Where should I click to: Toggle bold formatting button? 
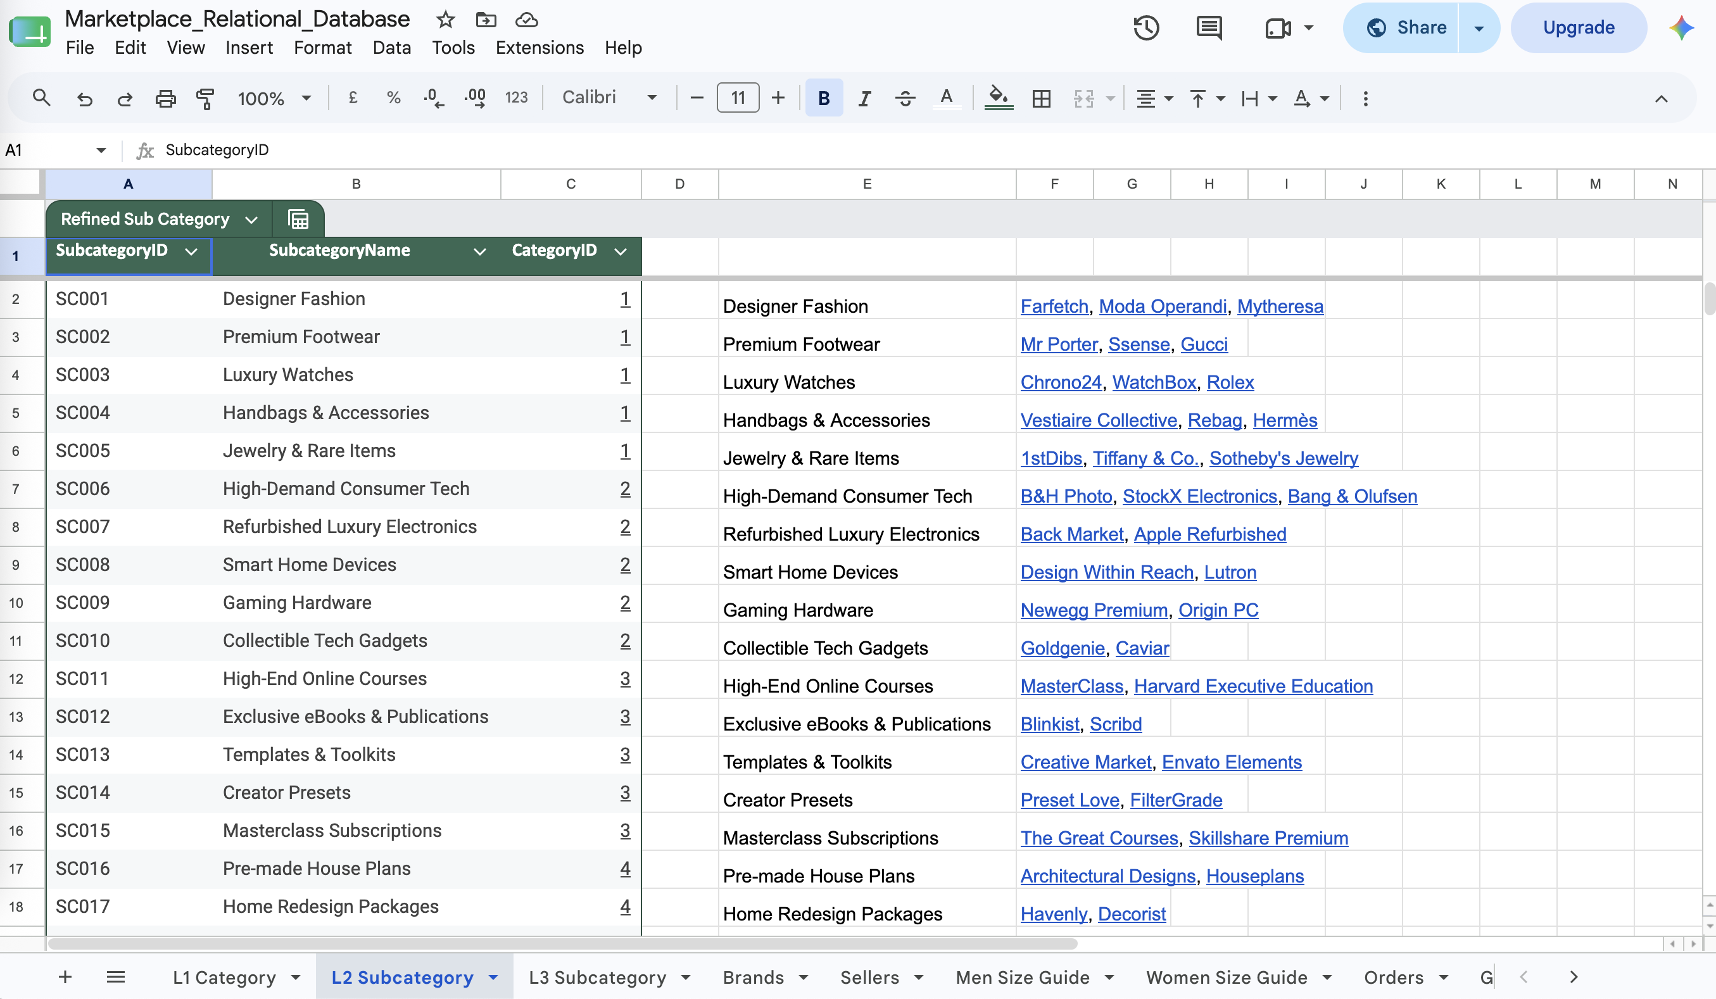[x=823, y=98]
